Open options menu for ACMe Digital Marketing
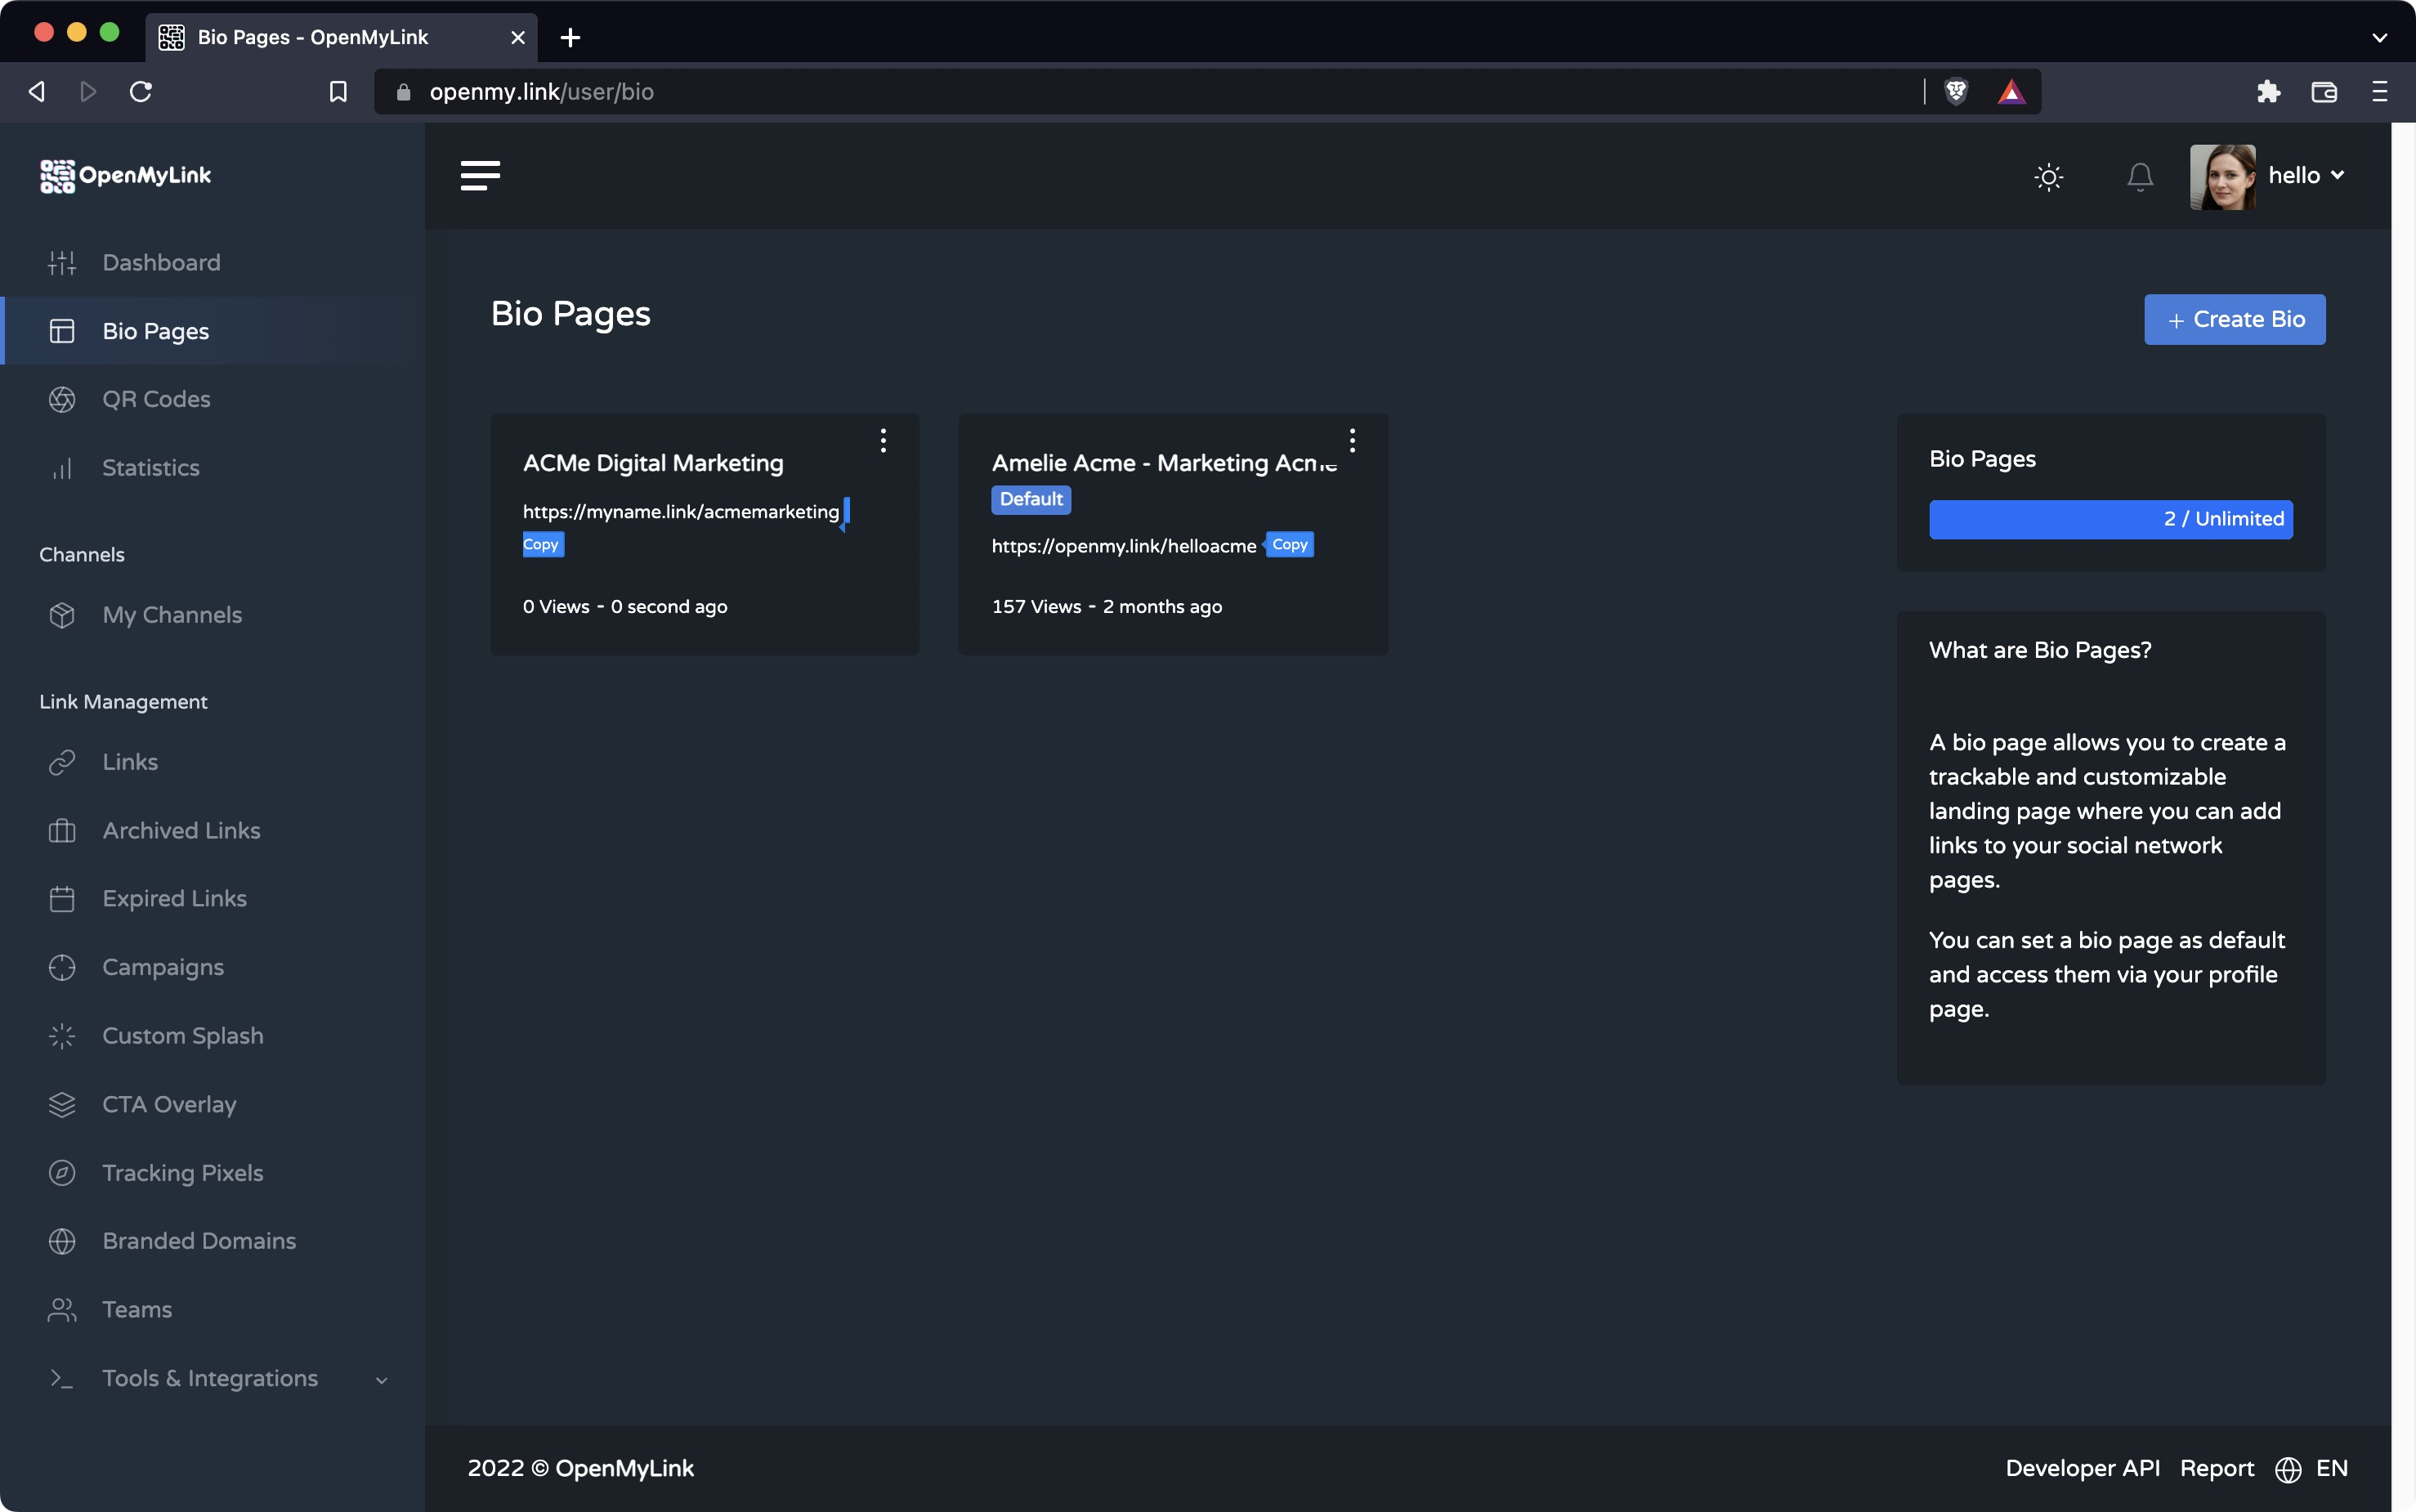 coord(883,441)
